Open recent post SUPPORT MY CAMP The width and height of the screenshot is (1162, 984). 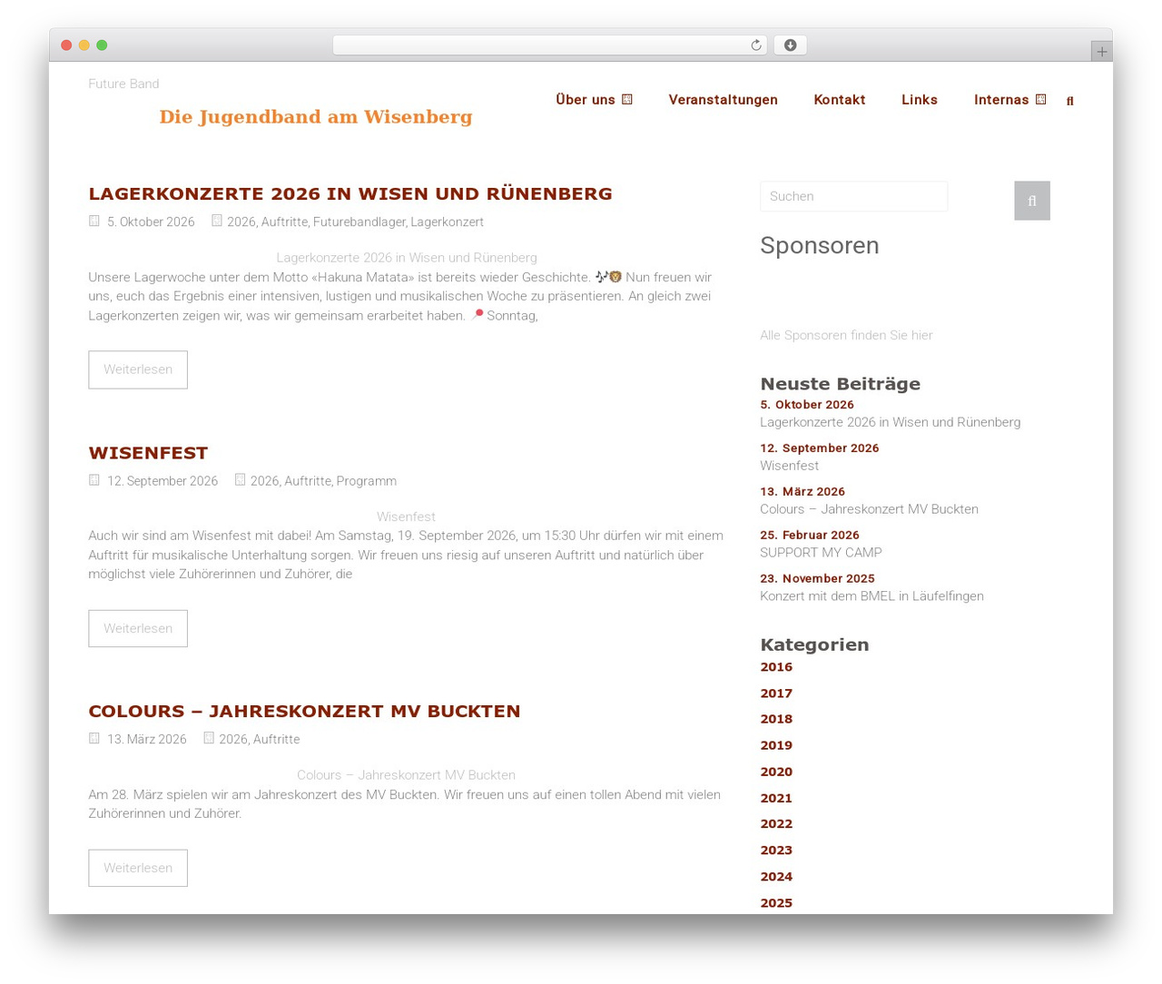pyautogui.click(x=821, y=552)
